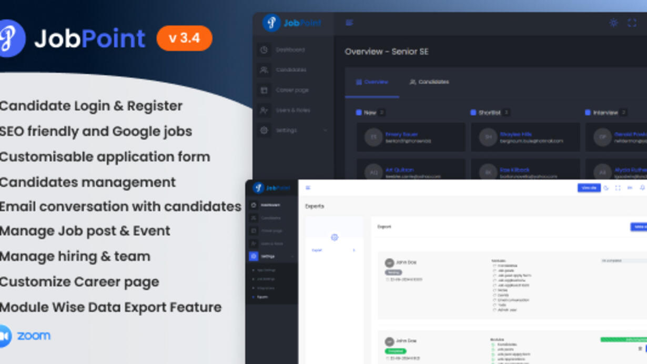Open Candidates icon in the light window sidebar
Image resolution: width=647 pixels, height=364 pixels.
pyautogui.click(x=254, y=218)
